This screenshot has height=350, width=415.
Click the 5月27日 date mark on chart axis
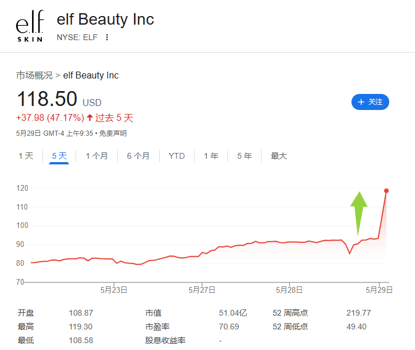[202, 290]
